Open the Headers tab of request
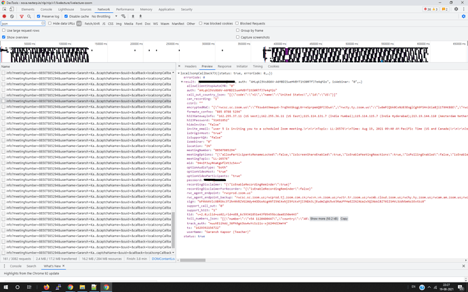 click(x=191, y=66)
